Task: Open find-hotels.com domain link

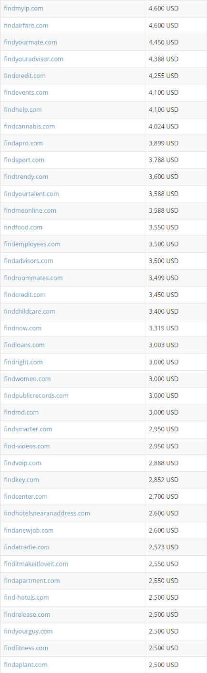Action: [x=27, y=597]
